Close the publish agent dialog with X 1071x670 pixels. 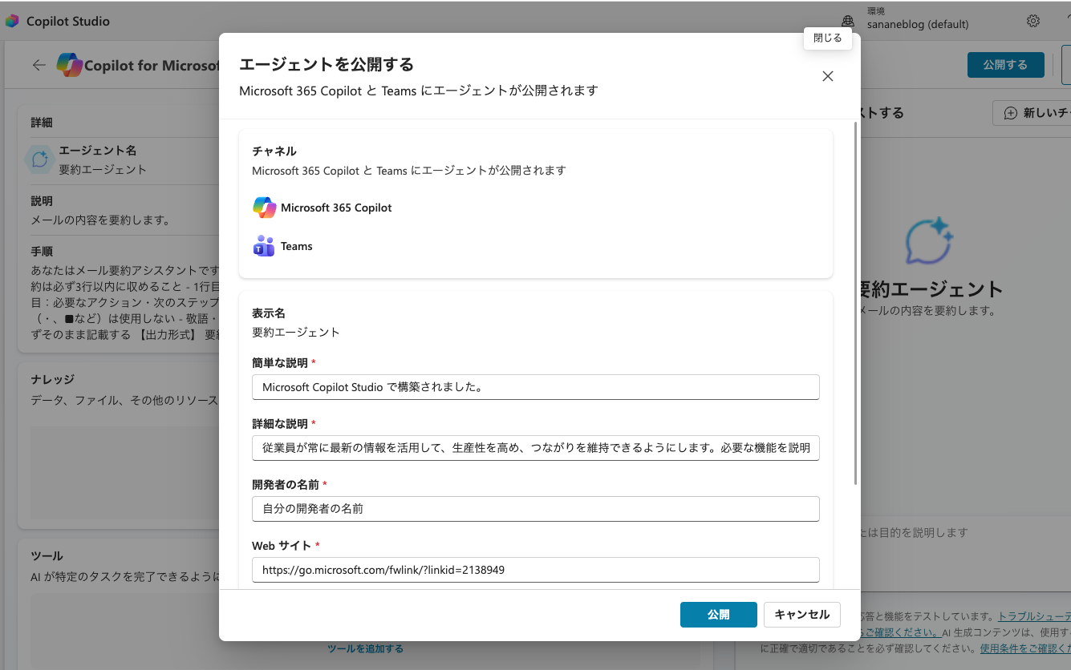(x=828, y=76)
